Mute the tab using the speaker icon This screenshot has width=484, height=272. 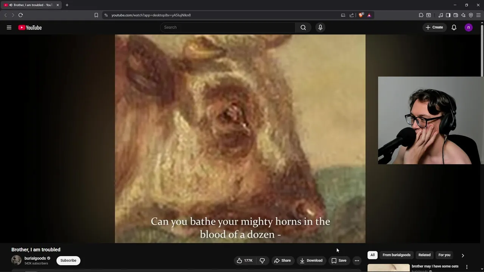pos(11,5)
